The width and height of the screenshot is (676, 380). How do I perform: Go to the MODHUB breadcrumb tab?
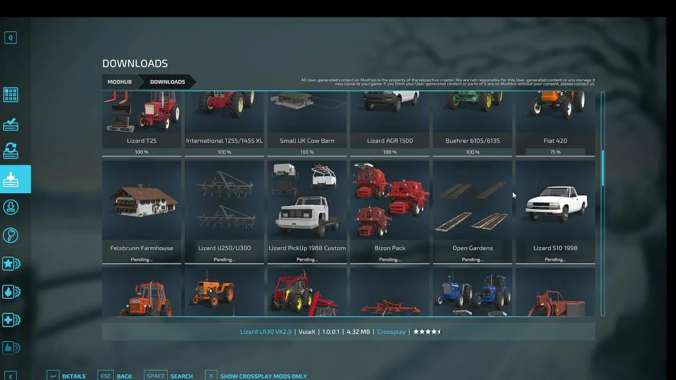click(x=119, y=82)
